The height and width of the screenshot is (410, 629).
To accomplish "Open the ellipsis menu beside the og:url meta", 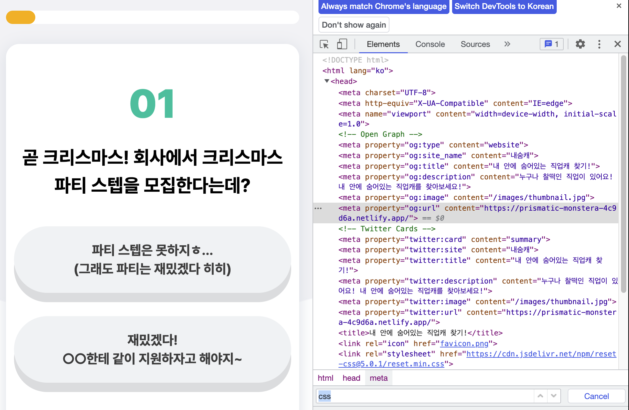I will 318,208.
